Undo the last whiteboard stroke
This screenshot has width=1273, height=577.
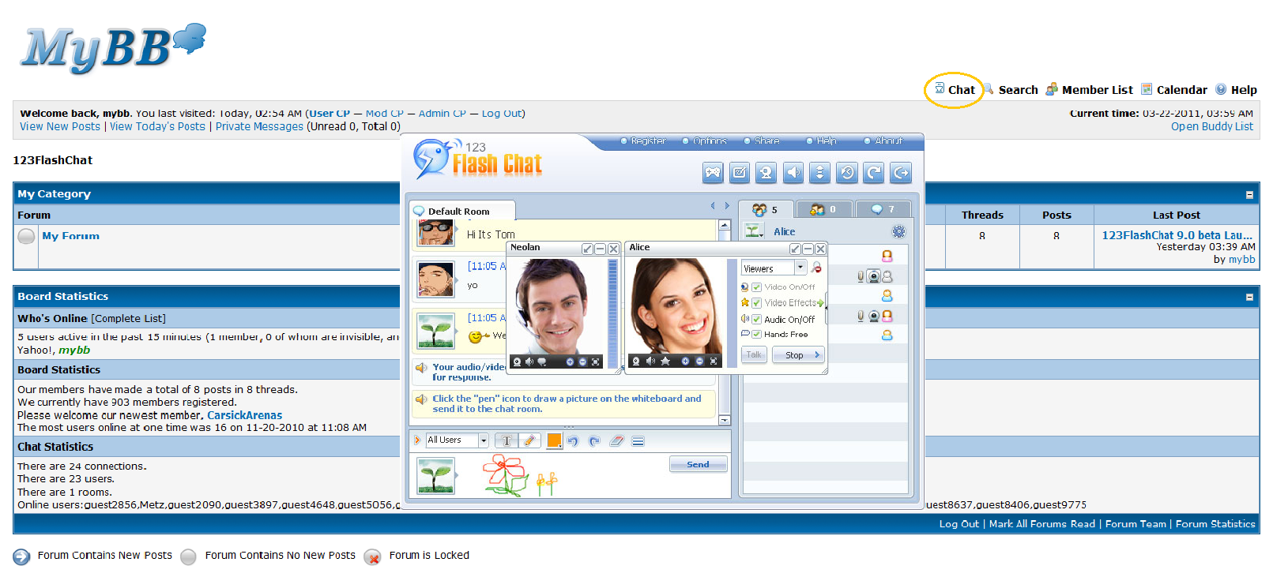click(x=573, y=441)
